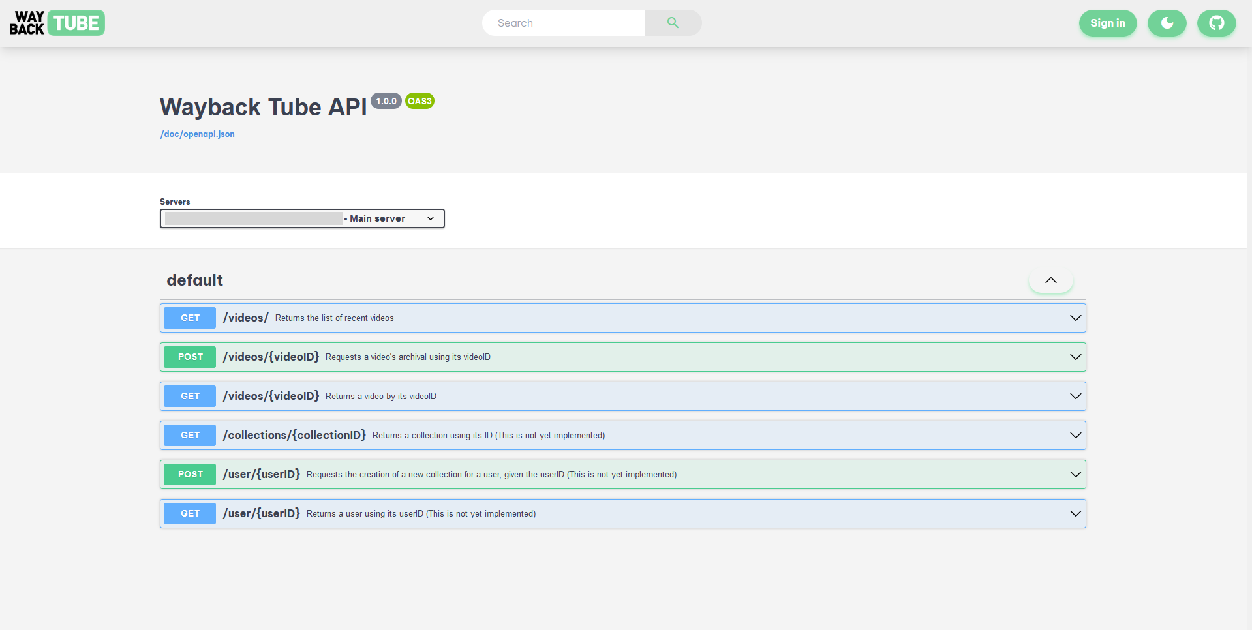Expand the POST /user/{userID} chevron
The image size is (1252, 630).
click(x=1075, y=475)
